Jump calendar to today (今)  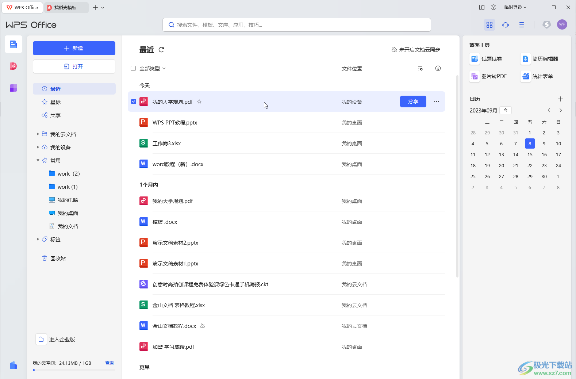(x=506, y=110)
